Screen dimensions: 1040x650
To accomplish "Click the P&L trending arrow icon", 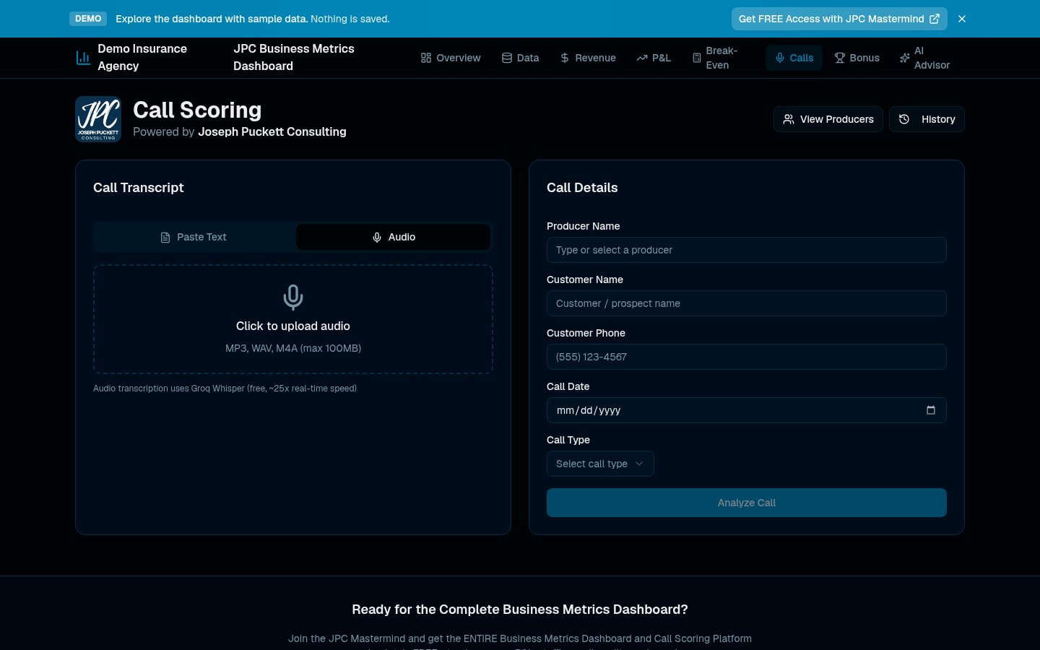I will [x=642, y=58].
